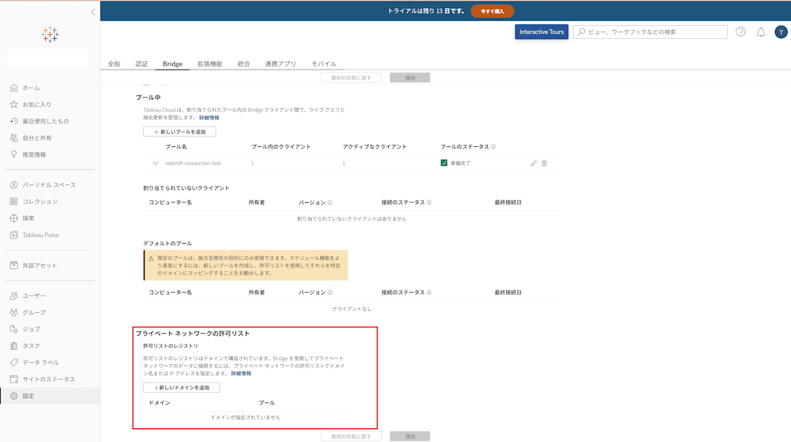This screenshot has width=791, height=442.
Task: Switch to the 認証 tab
Action: pos(142,64)
